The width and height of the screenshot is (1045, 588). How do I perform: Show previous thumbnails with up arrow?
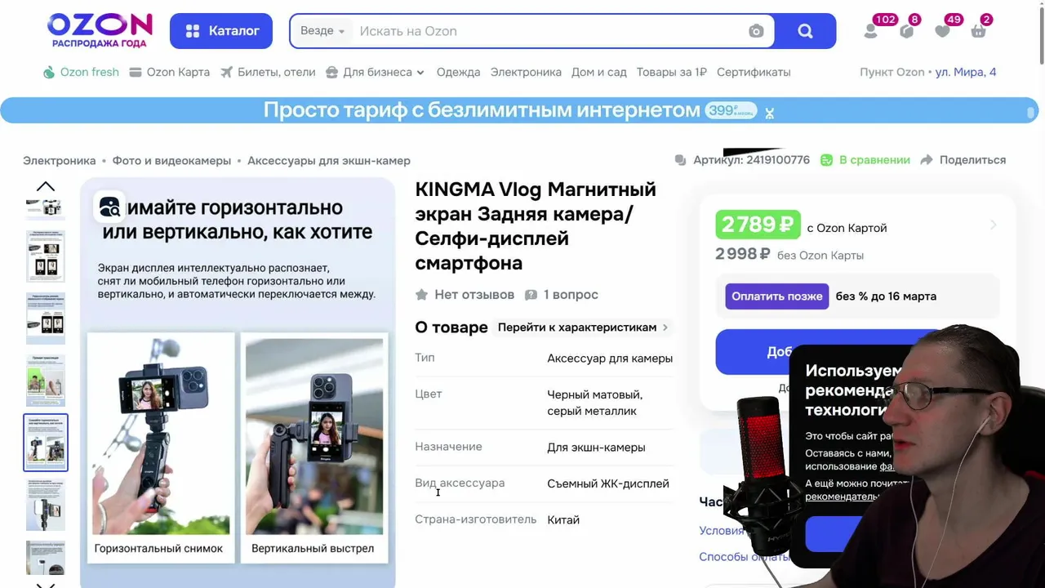coord(46,186)
